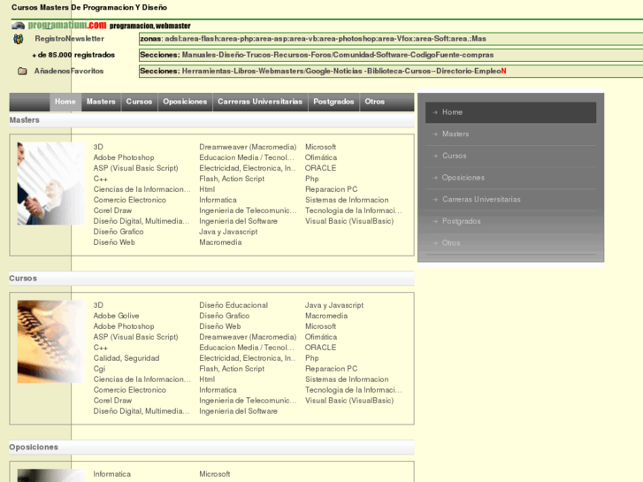The width and height of the screenshot is (643, 482).
Task: Open Calidad, Seguridad in Cursos list
Action: (x=126, y=358)
